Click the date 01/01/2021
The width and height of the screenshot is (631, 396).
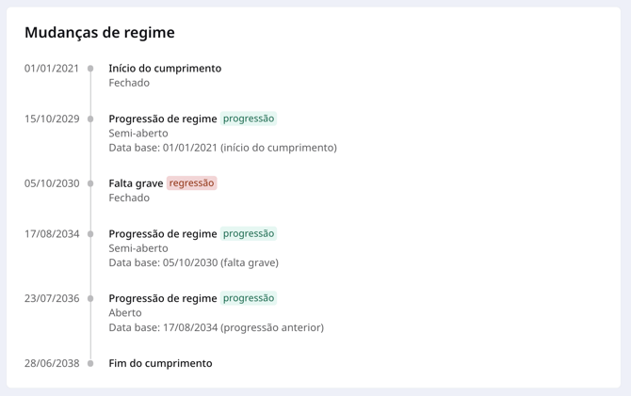pos(52,69)
